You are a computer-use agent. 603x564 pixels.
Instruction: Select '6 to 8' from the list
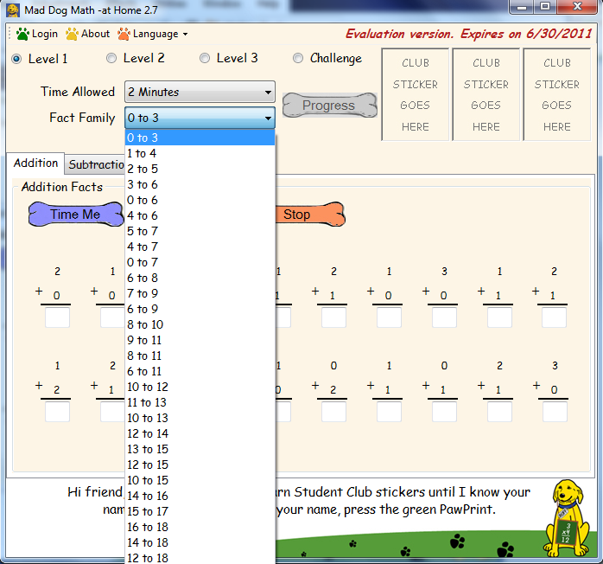[200, 278]
